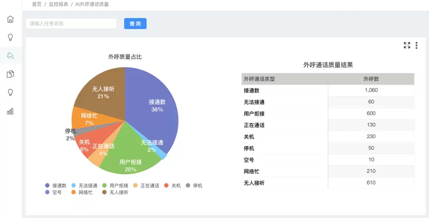
Task: Open the bar chart statistics sidebar icon
Action: tap(10, 111)
